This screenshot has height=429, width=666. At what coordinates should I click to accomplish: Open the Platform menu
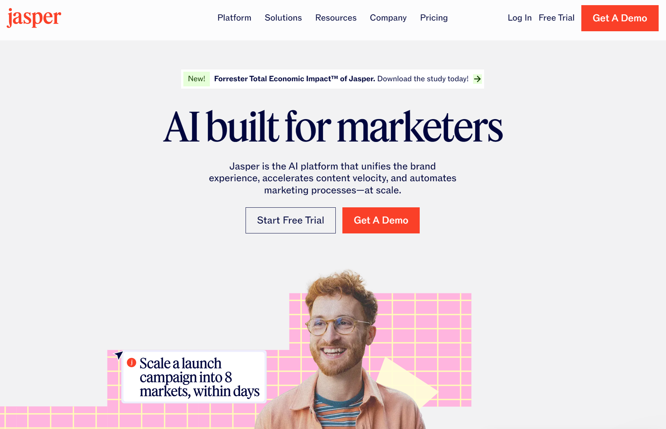coord(235,18)
